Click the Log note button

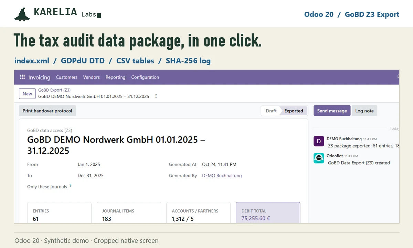(x=364, y=111)
